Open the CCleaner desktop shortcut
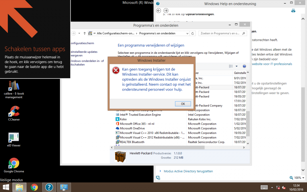This screenshot has height=192, width=307. tap(14, 113)
